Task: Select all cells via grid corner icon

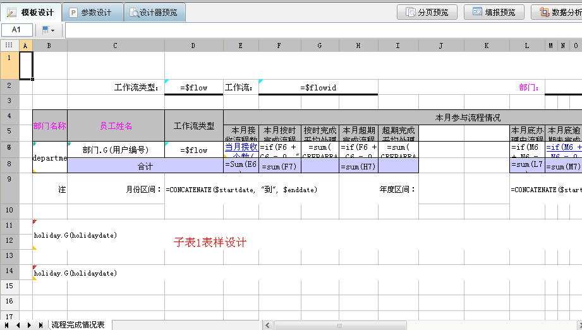Action: [x=9, y=46]
